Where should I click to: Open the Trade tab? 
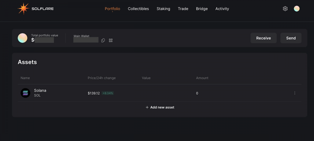[183, 9]
